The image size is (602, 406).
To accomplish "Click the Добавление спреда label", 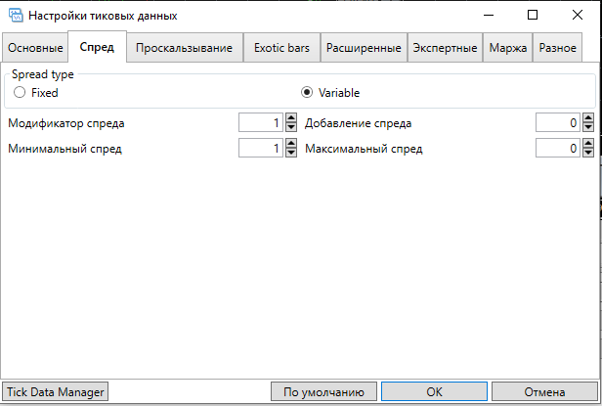I will (359, 123).
